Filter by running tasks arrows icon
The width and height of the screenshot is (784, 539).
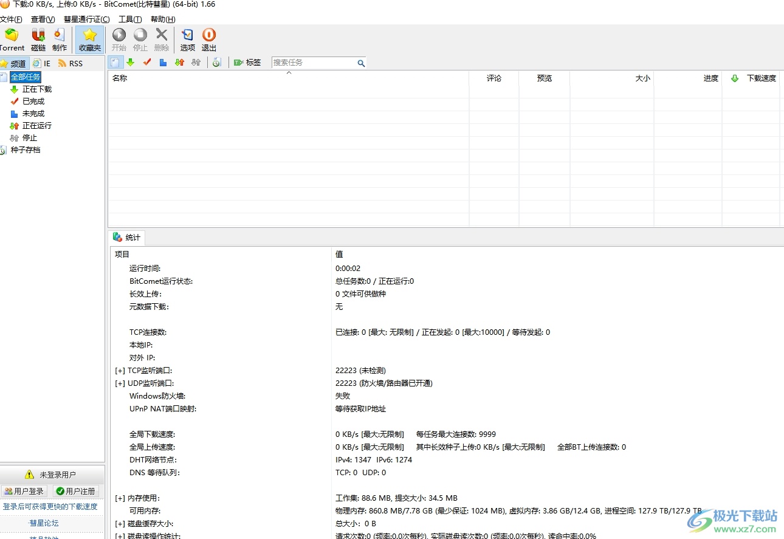coord(179,63)
